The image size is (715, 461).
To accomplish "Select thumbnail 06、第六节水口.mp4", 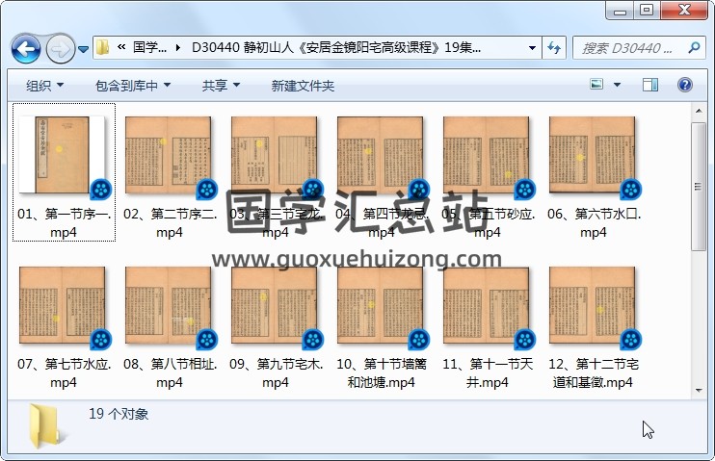I will 593,155.
